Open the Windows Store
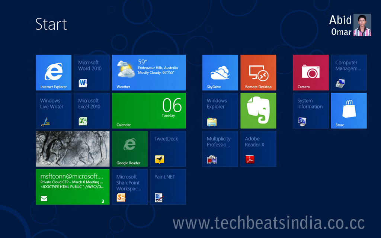The height and width of the screenshot is (238, 381). tap(349, 110)
